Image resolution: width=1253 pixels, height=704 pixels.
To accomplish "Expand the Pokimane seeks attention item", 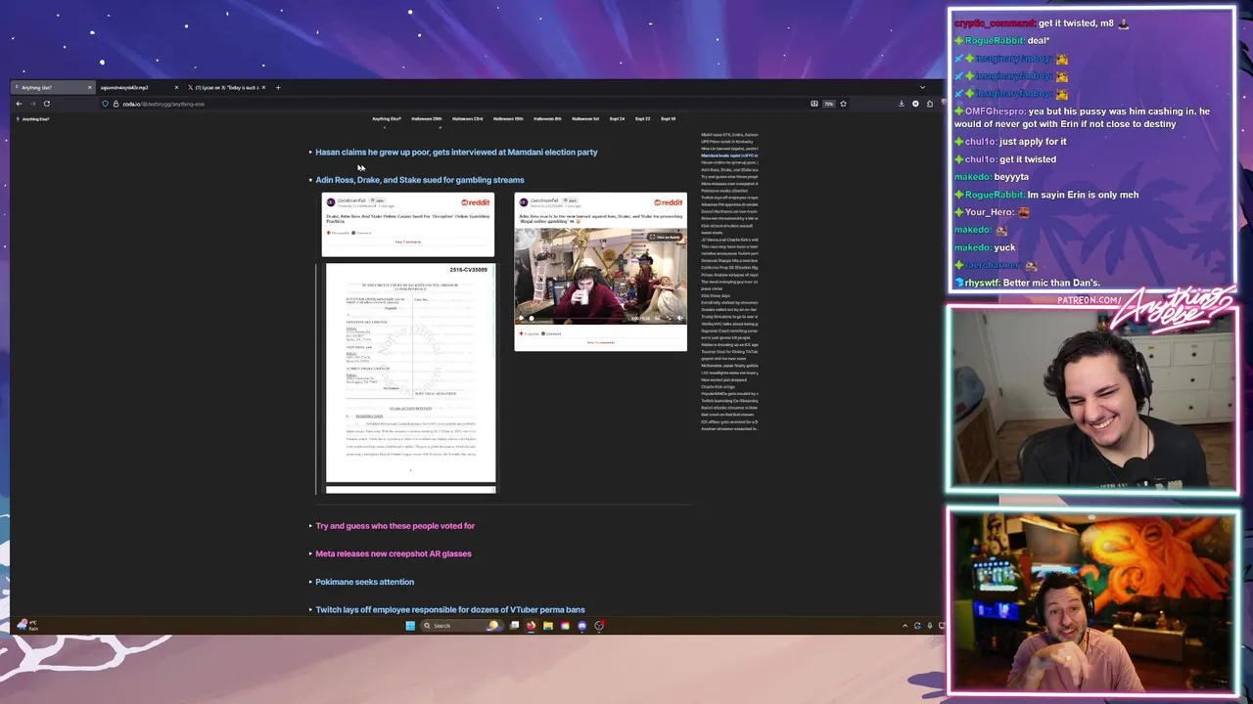I will 310,582.
